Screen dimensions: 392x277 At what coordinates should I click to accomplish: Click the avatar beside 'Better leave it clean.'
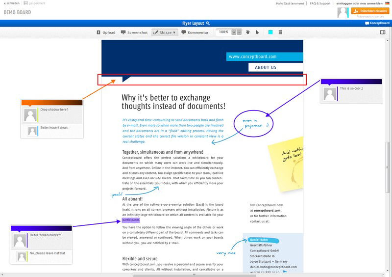32,131
